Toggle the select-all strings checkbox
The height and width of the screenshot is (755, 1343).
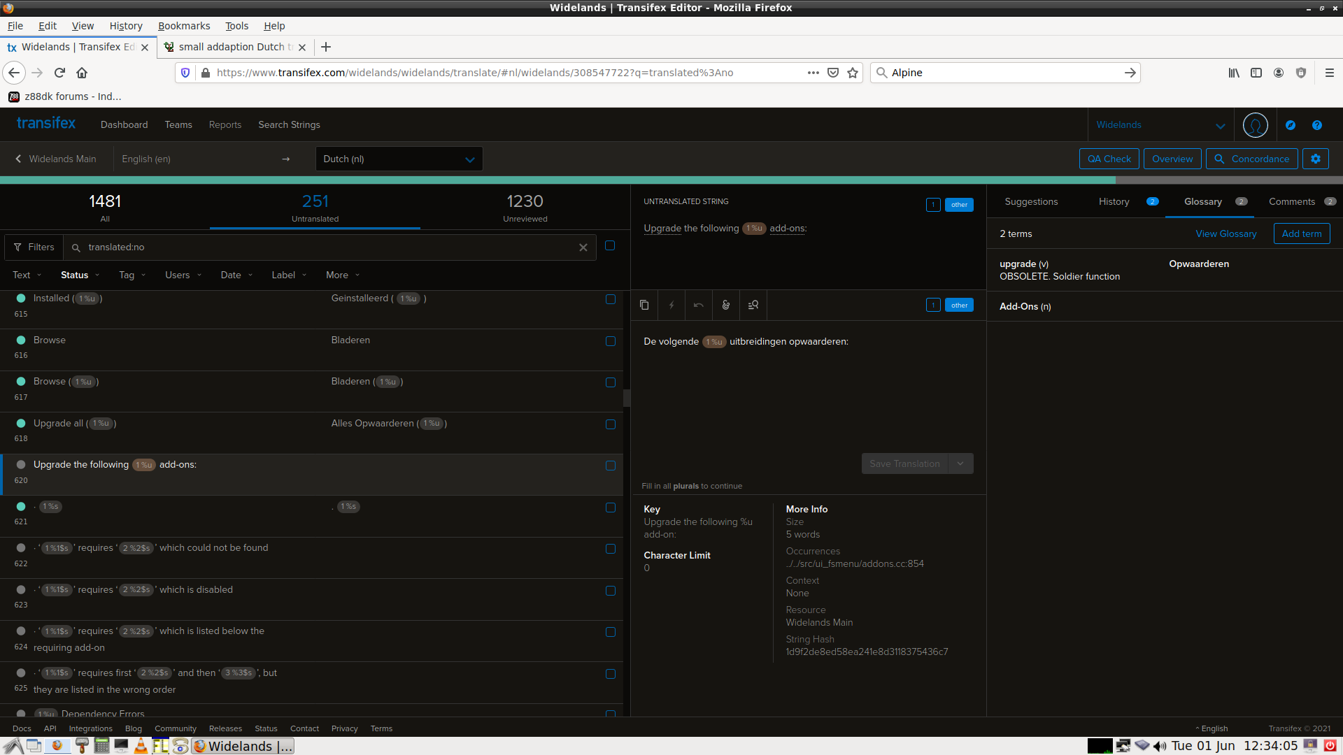click(610, 245)
